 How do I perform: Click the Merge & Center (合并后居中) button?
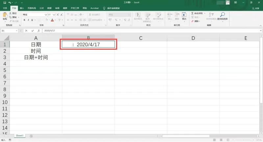click(x=97, y=20)
